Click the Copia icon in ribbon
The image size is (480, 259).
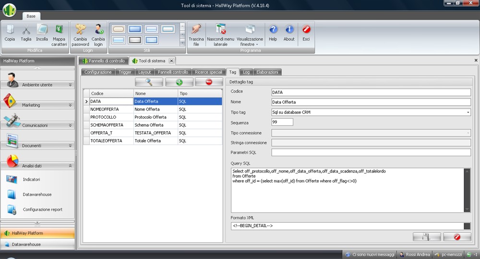pos(10,33)
